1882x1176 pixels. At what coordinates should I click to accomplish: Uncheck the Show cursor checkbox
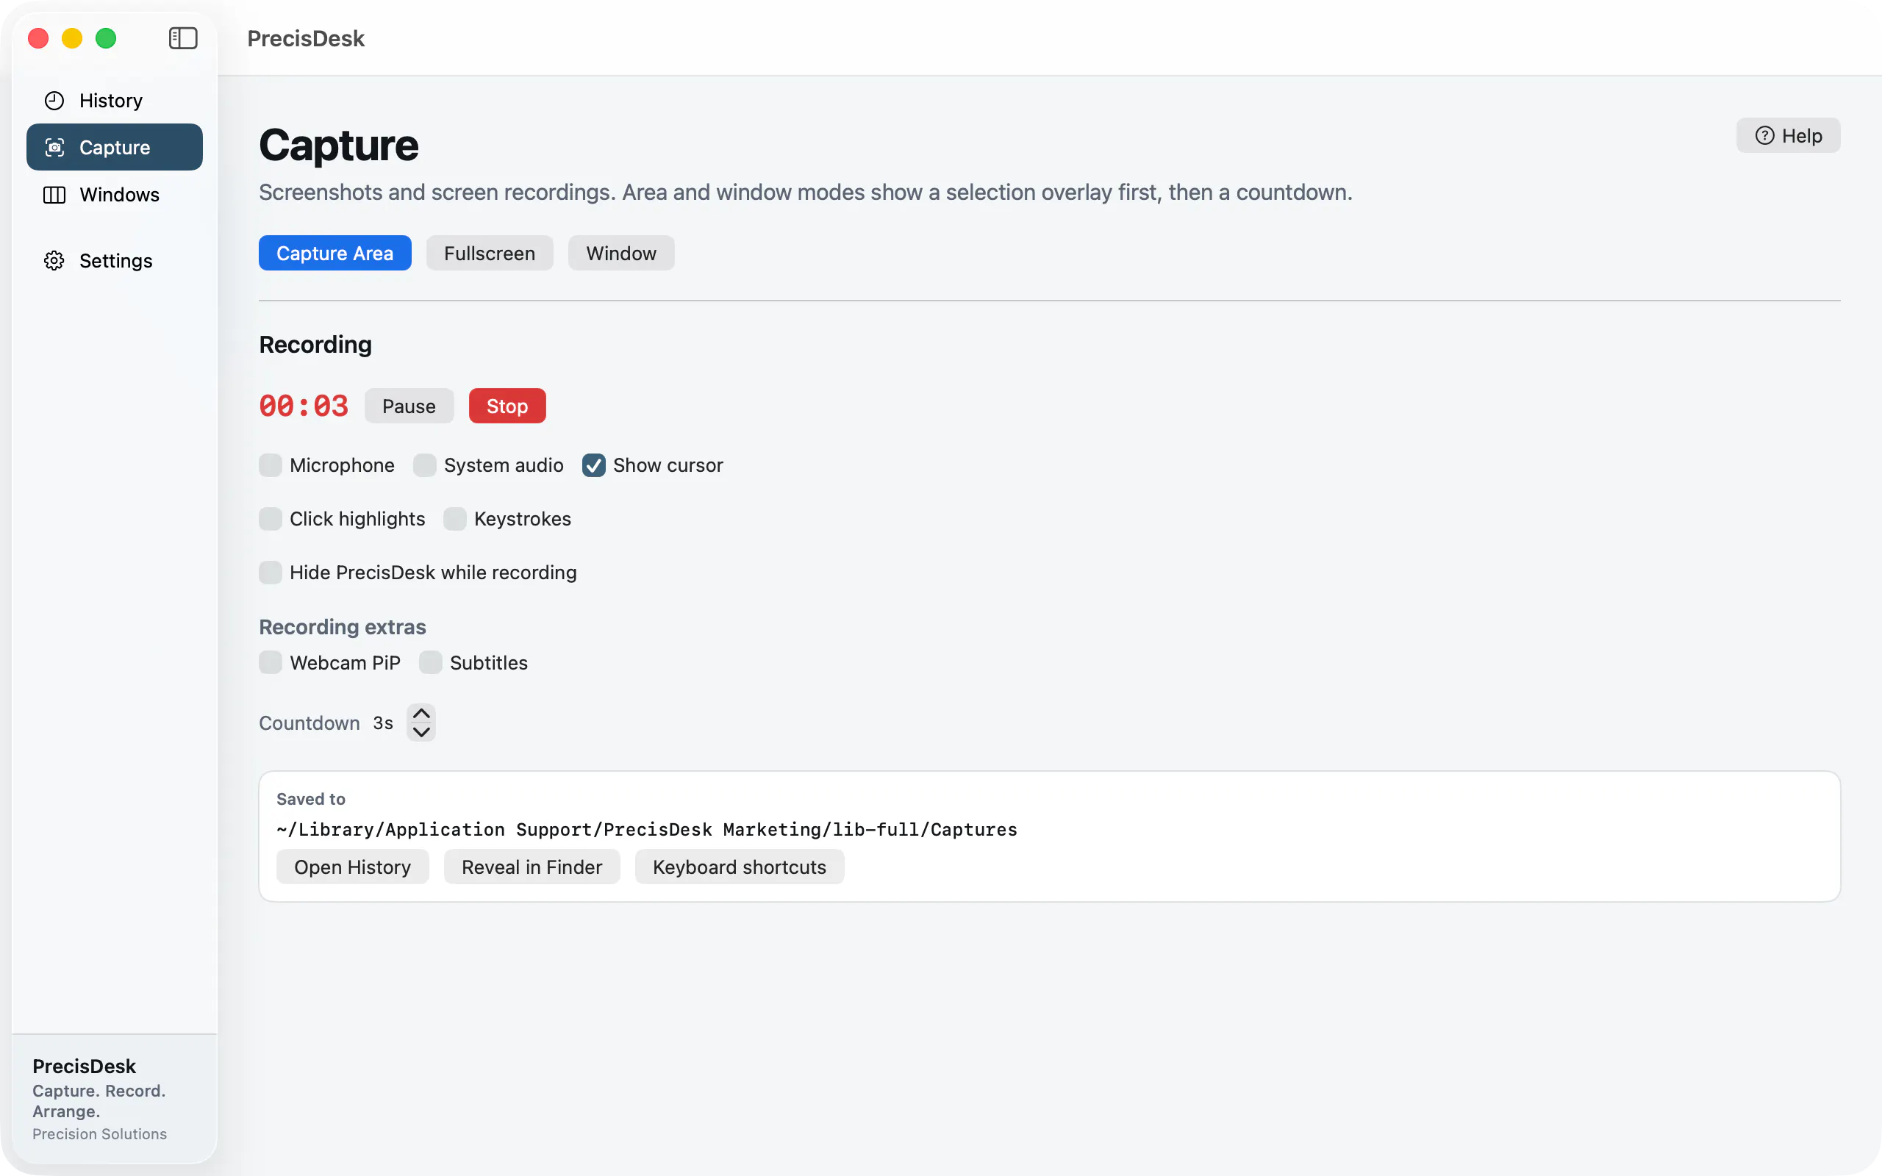(x=593, y=465)
